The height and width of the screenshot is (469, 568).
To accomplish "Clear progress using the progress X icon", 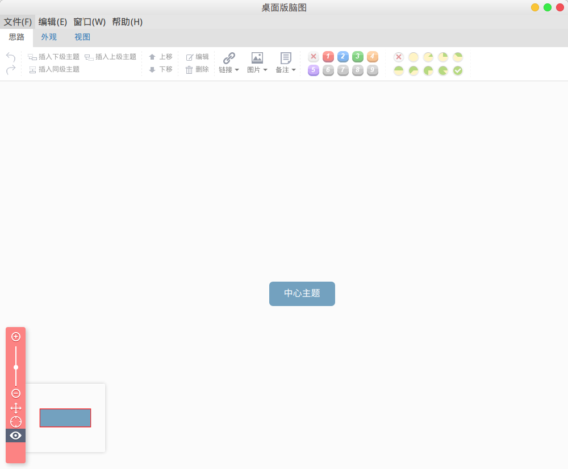I will click(398, 57).
